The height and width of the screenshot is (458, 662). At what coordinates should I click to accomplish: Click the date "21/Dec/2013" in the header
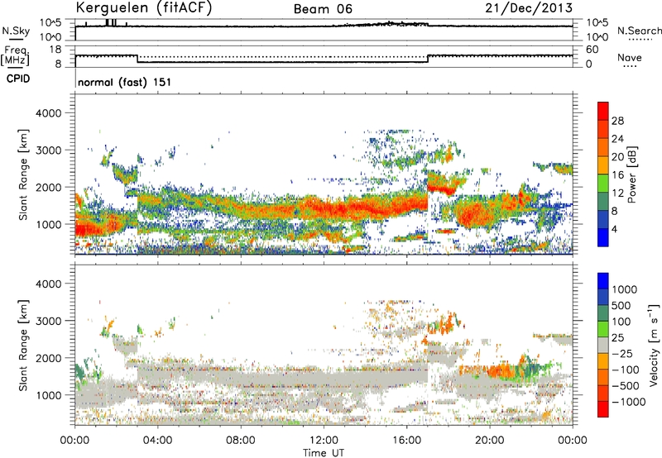pyautogui.click(x=529, y=8)
